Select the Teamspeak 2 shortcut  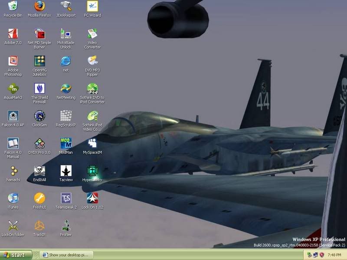66,198
